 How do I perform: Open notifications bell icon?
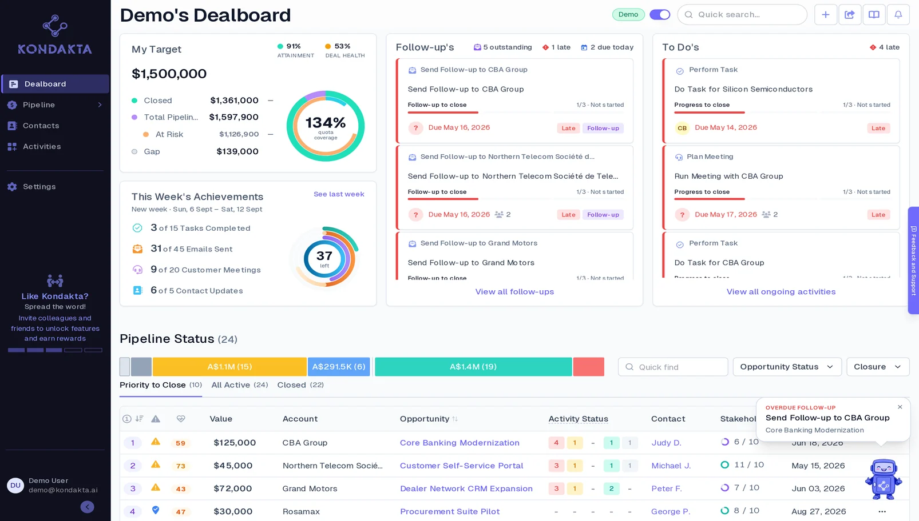pyautogui.click(x=898, y=15)
